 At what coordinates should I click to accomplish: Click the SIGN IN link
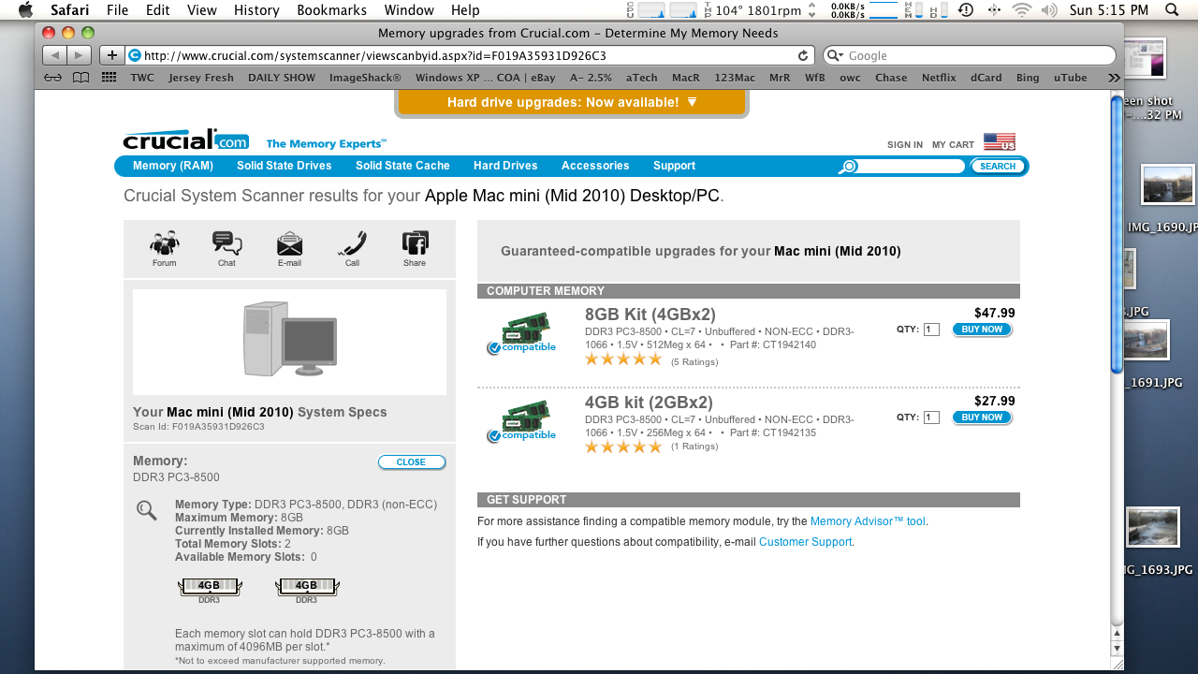click(905, 145)
